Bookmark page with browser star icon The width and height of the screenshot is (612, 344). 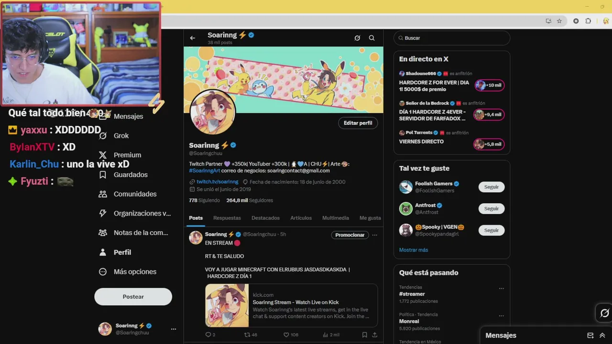[x=559, y=21]
